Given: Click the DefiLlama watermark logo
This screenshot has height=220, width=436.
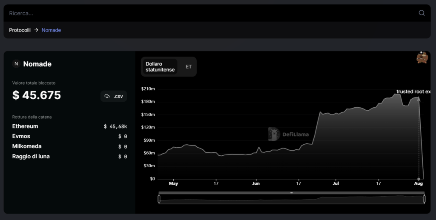Looking at the screenshot, I should (x=274, y=134).
